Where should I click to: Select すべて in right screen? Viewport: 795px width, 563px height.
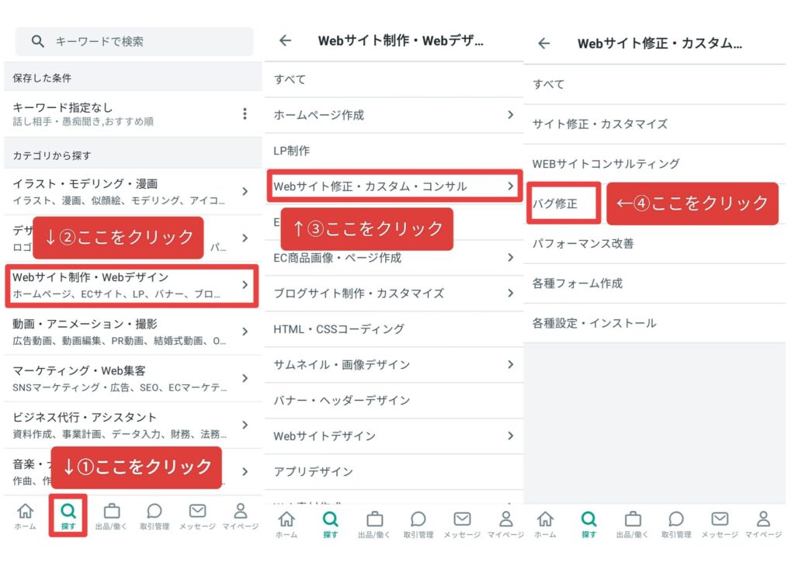pos(654,84)
